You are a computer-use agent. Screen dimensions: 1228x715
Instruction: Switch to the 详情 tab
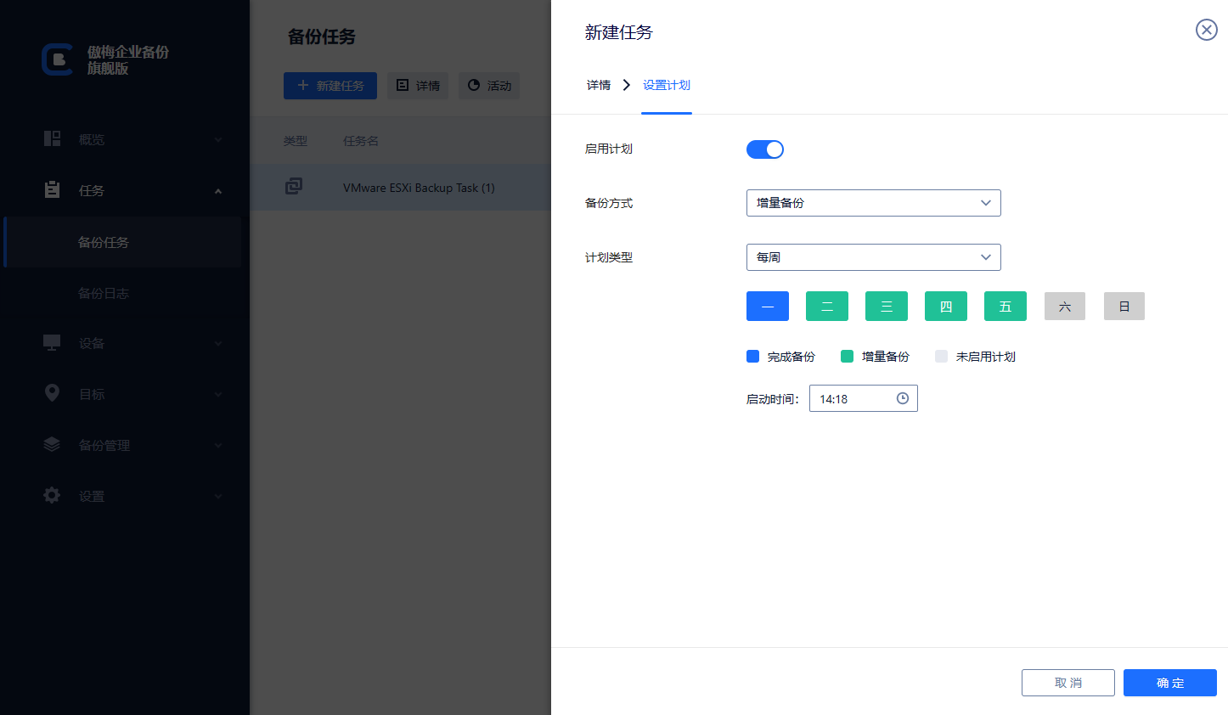coord(597,85)
